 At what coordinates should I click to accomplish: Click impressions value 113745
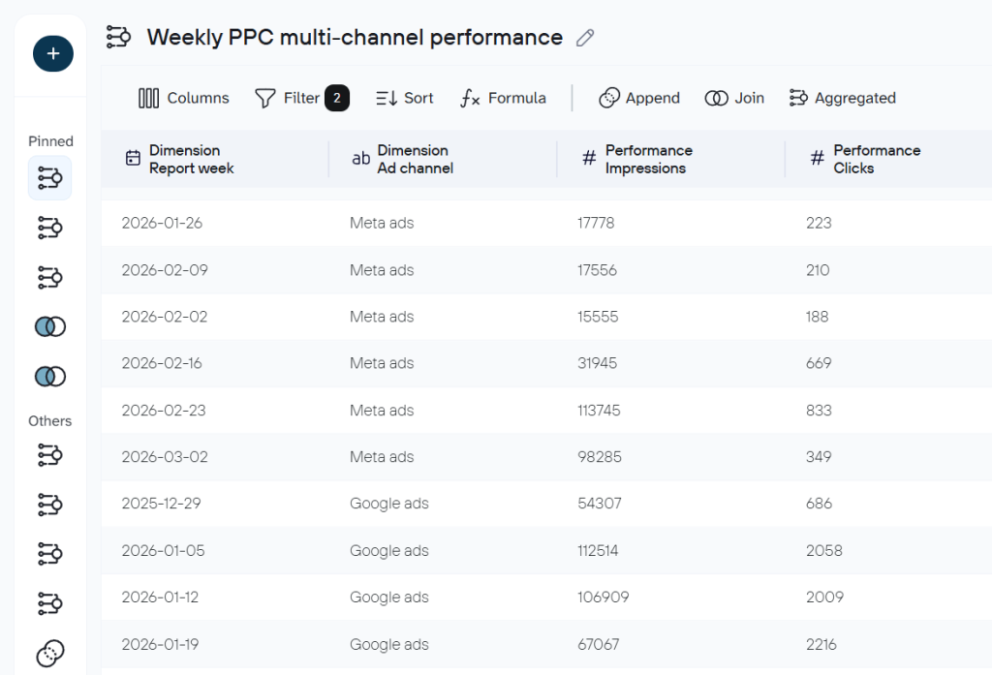[x=599, y=411]
